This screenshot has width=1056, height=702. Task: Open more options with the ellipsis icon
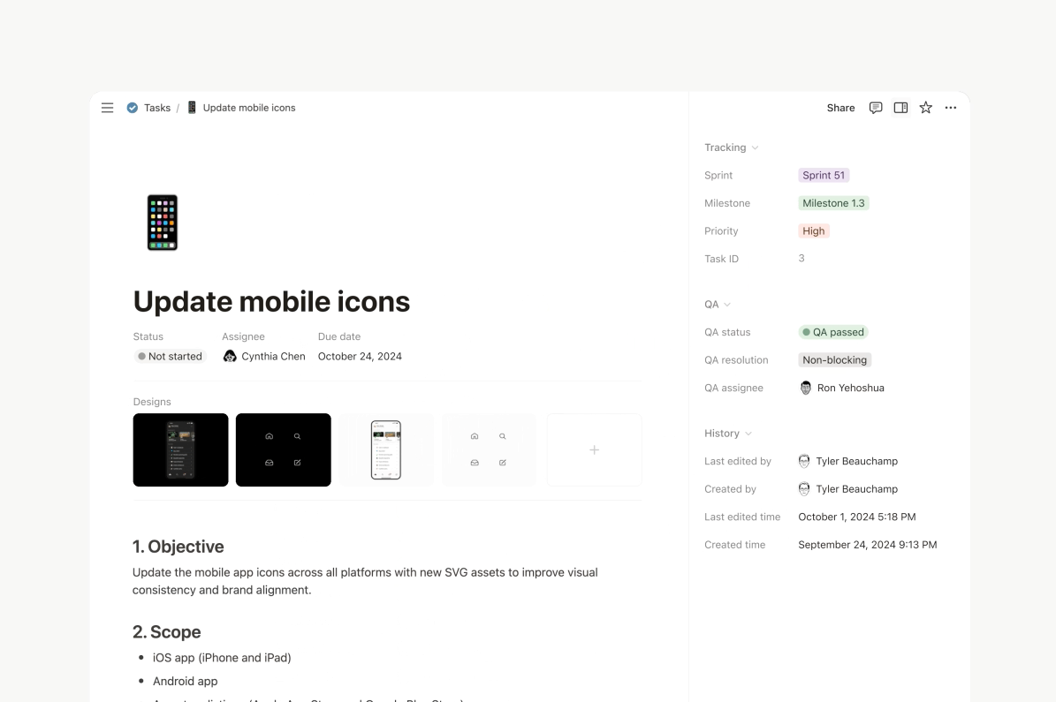pyautogui.click(x=951, y=108)
